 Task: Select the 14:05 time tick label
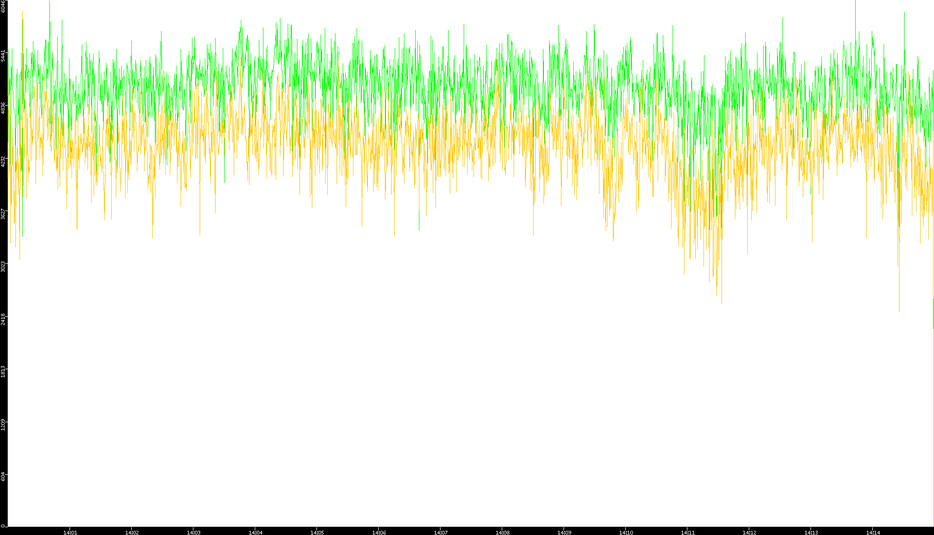[317, 532]
